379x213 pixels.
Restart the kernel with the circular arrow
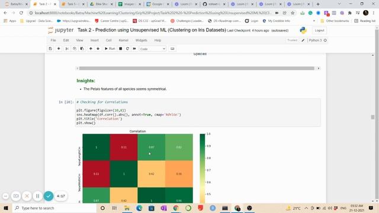127,49
